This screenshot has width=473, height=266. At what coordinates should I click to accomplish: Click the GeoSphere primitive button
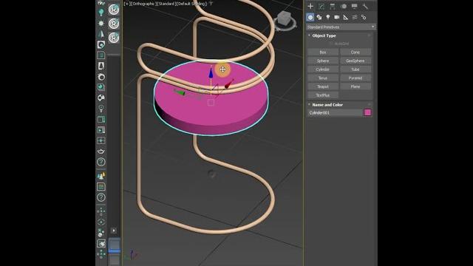point(355,61)
